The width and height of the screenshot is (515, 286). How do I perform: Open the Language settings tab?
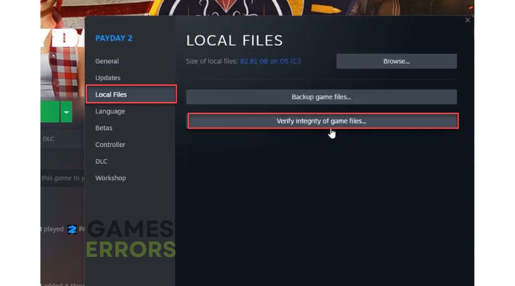110,112
